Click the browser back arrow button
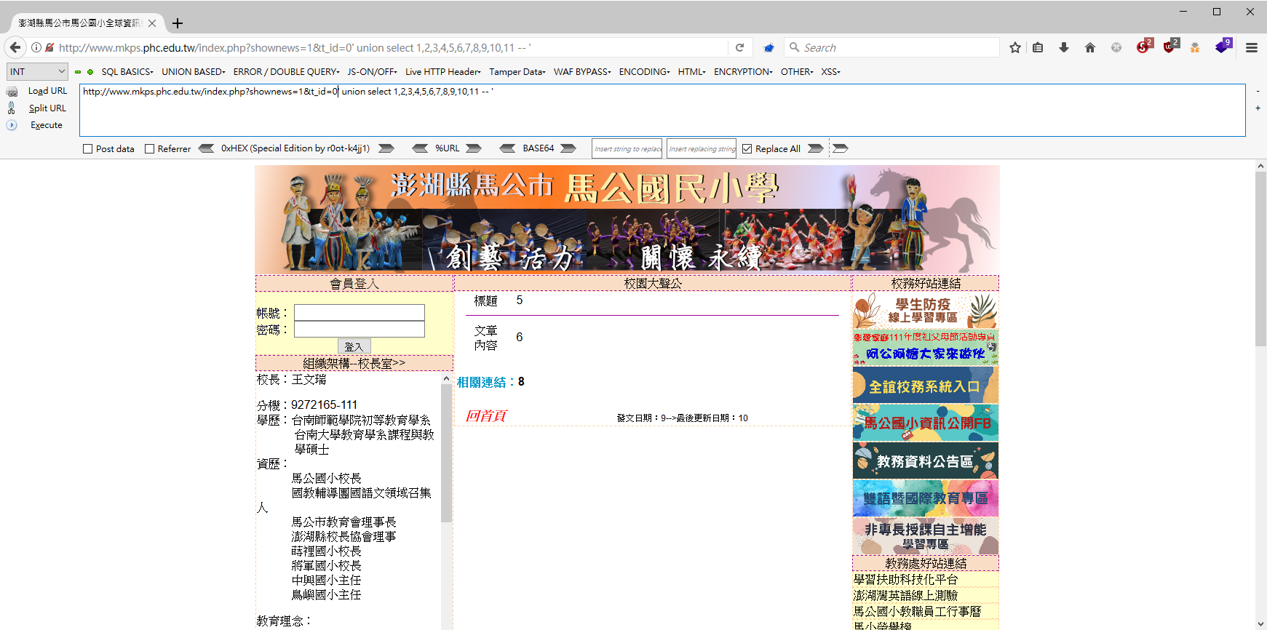Viewport: 1267px width, 630px height. [15, 47]
